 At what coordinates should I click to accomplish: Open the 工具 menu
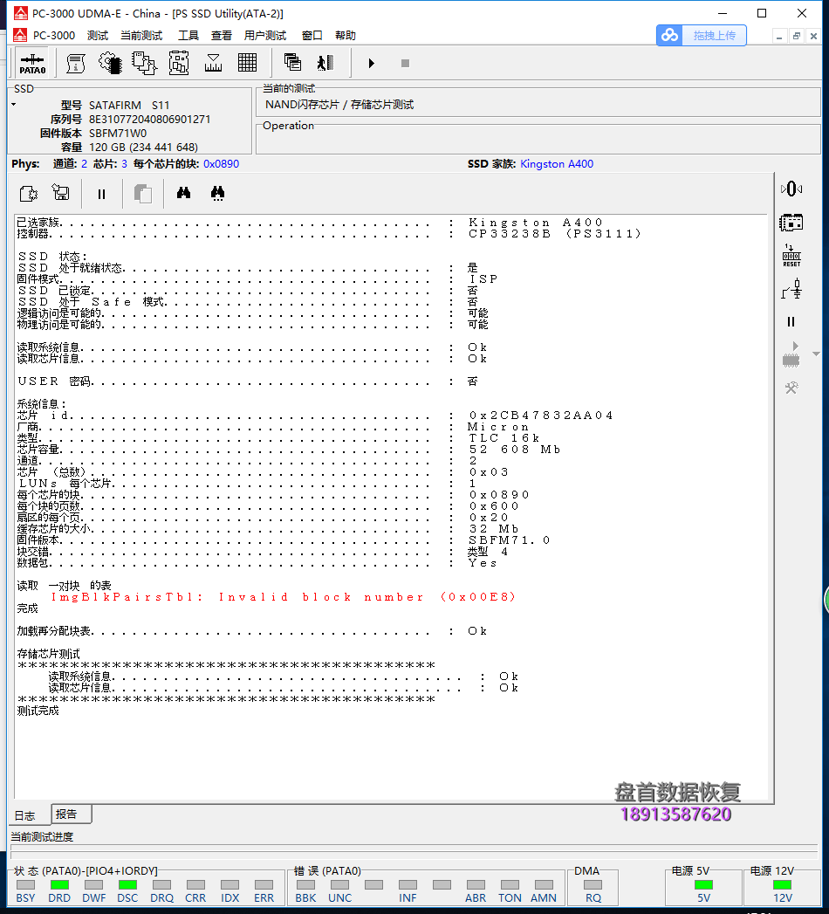[188, 36]
